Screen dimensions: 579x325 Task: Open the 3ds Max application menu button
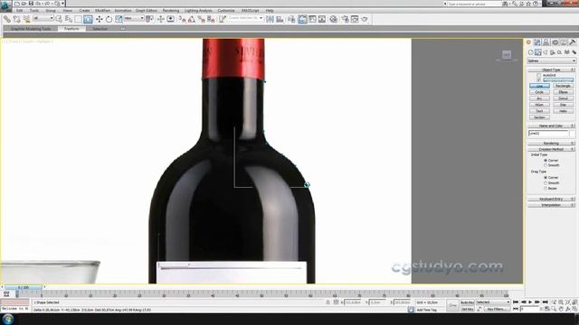tap(5, 6)
